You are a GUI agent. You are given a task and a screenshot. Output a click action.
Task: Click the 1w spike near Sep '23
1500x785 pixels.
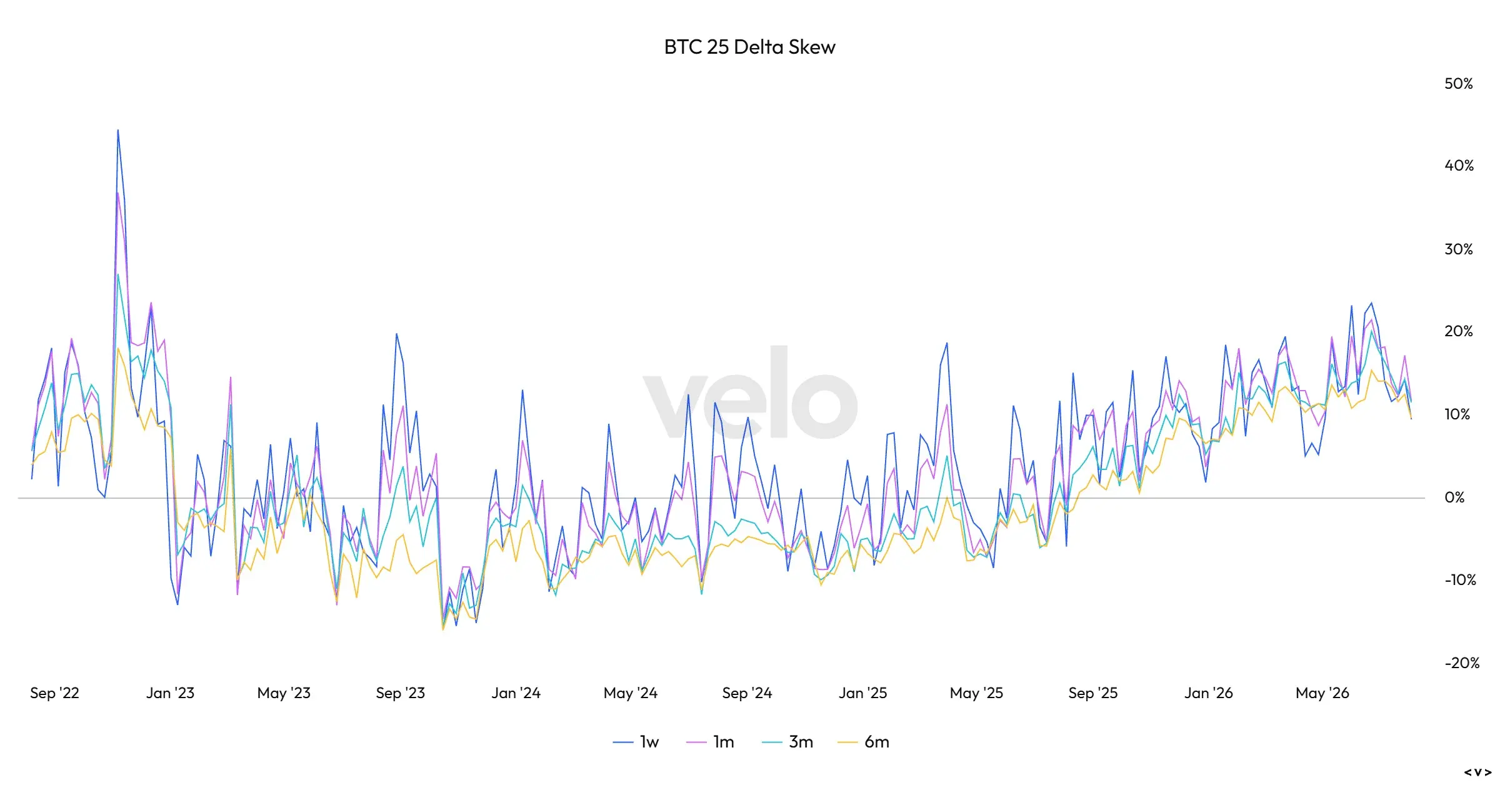pos(396,334)
